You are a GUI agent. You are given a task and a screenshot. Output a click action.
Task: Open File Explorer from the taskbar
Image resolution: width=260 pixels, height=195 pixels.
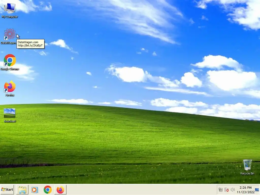pyautogui.click(x=22, y=190)
